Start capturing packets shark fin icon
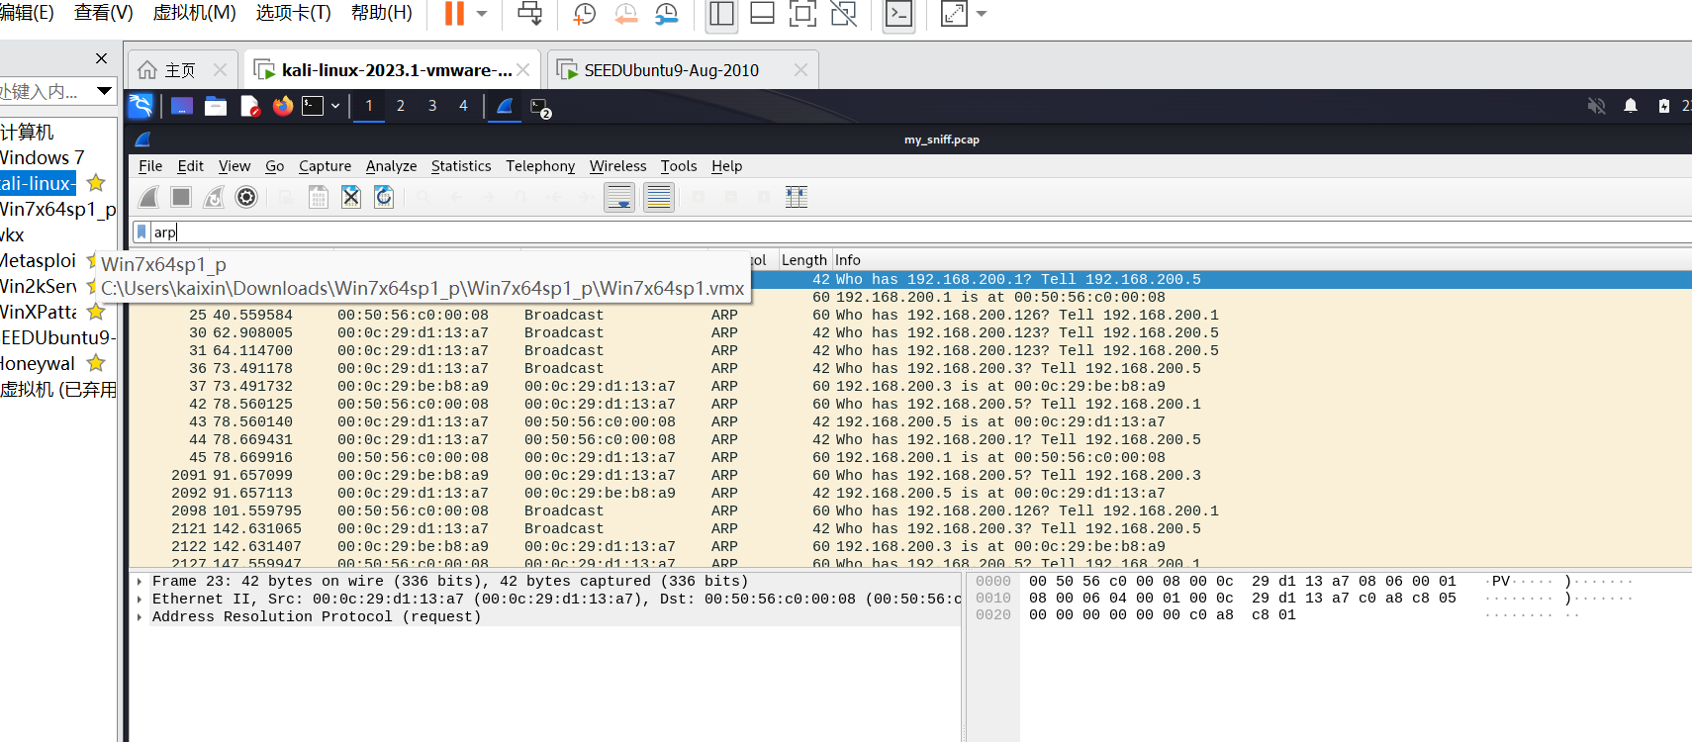 pos(148,197)
